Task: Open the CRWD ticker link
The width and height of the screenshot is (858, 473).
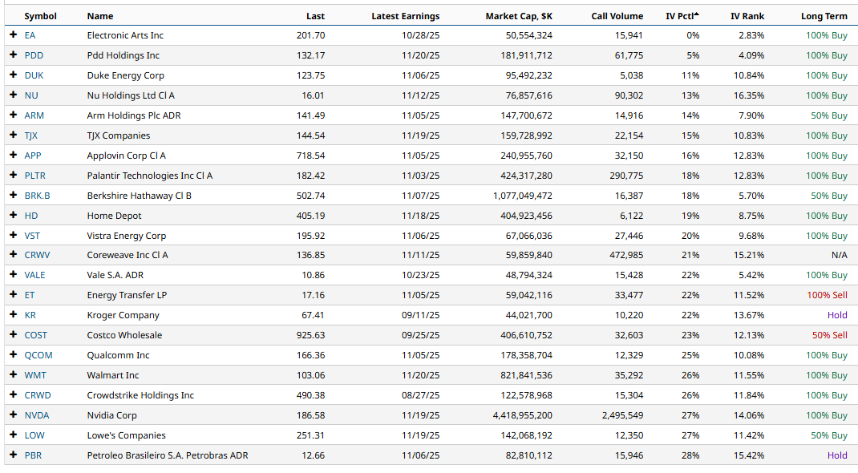Action: 37,395
